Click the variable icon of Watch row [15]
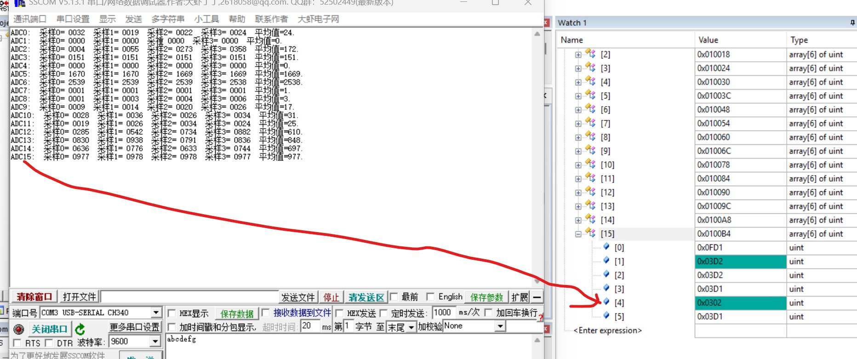The image size is (857, 359). (590, 233)
